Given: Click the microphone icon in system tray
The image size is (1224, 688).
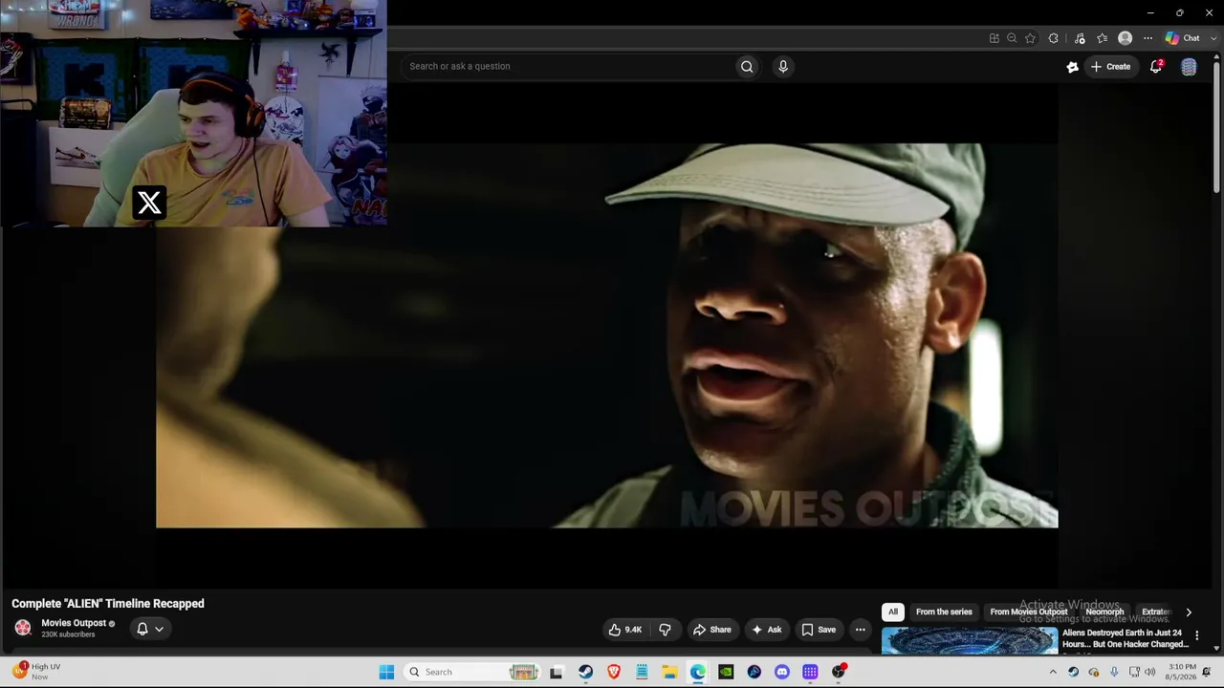Looking at the screenshot, I should (1114, 672).
